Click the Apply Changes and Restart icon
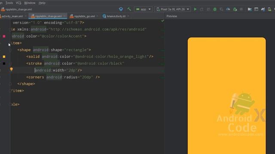 click(202, 9)
